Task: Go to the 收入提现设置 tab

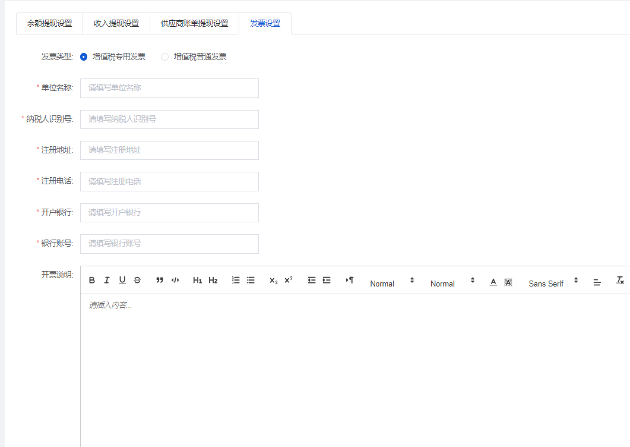Action: [x=116, y=24]
